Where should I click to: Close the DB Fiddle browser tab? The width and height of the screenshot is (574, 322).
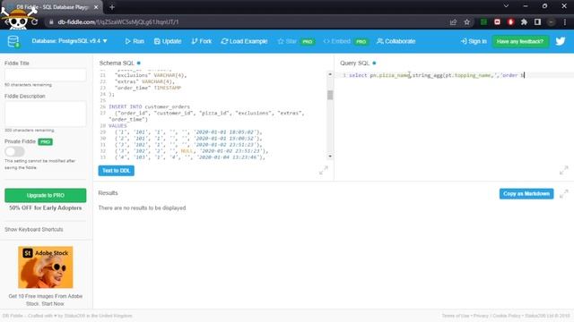click(x=96, y=7)
